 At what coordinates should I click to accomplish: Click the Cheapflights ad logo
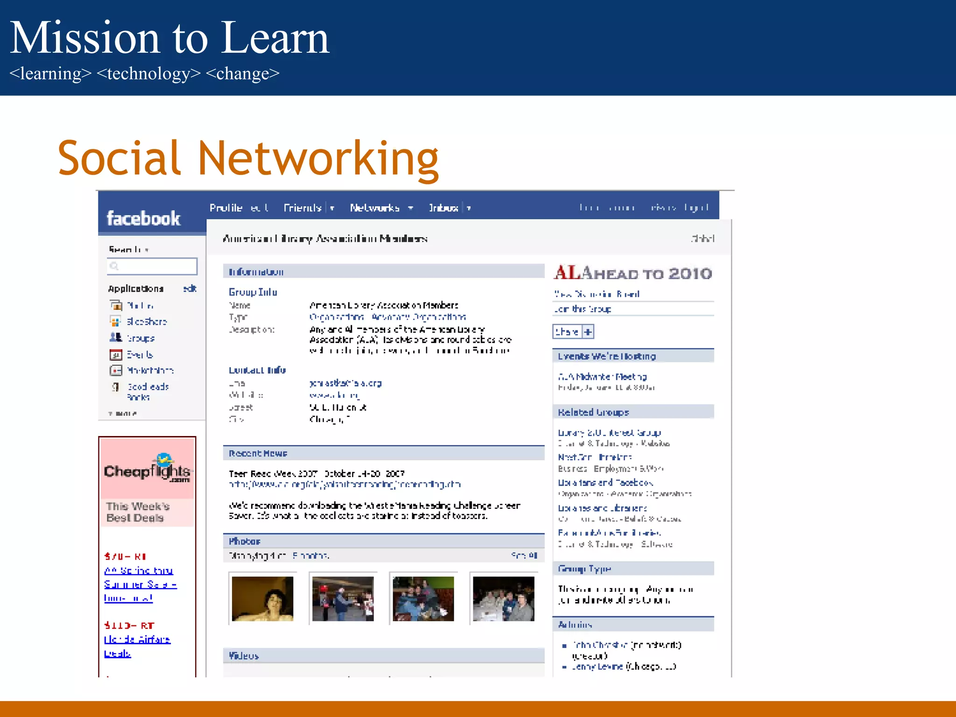pyautogui.click(x=147, y=468)
